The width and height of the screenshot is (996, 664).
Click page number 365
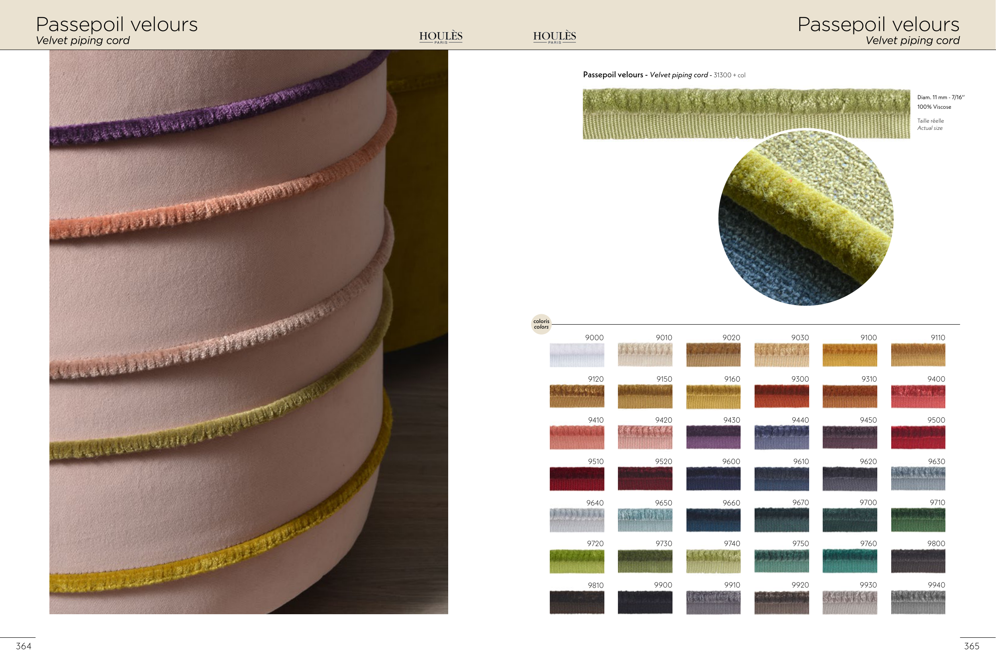click(971, 646)
